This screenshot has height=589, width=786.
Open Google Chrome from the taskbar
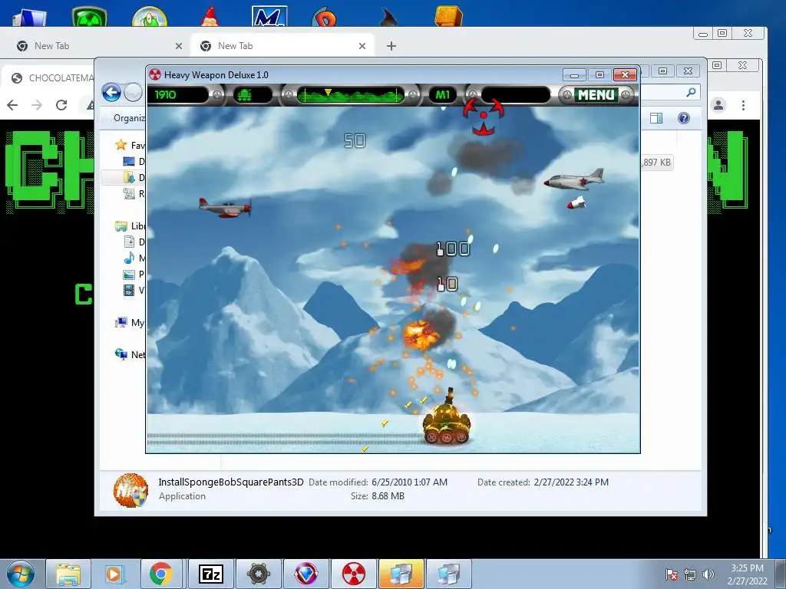[161, 574]
